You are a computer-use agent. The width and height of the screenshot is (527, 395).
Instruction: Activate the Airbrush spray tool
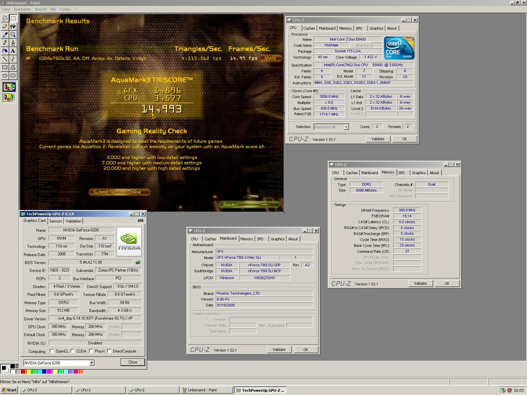[x=5, y=51]
